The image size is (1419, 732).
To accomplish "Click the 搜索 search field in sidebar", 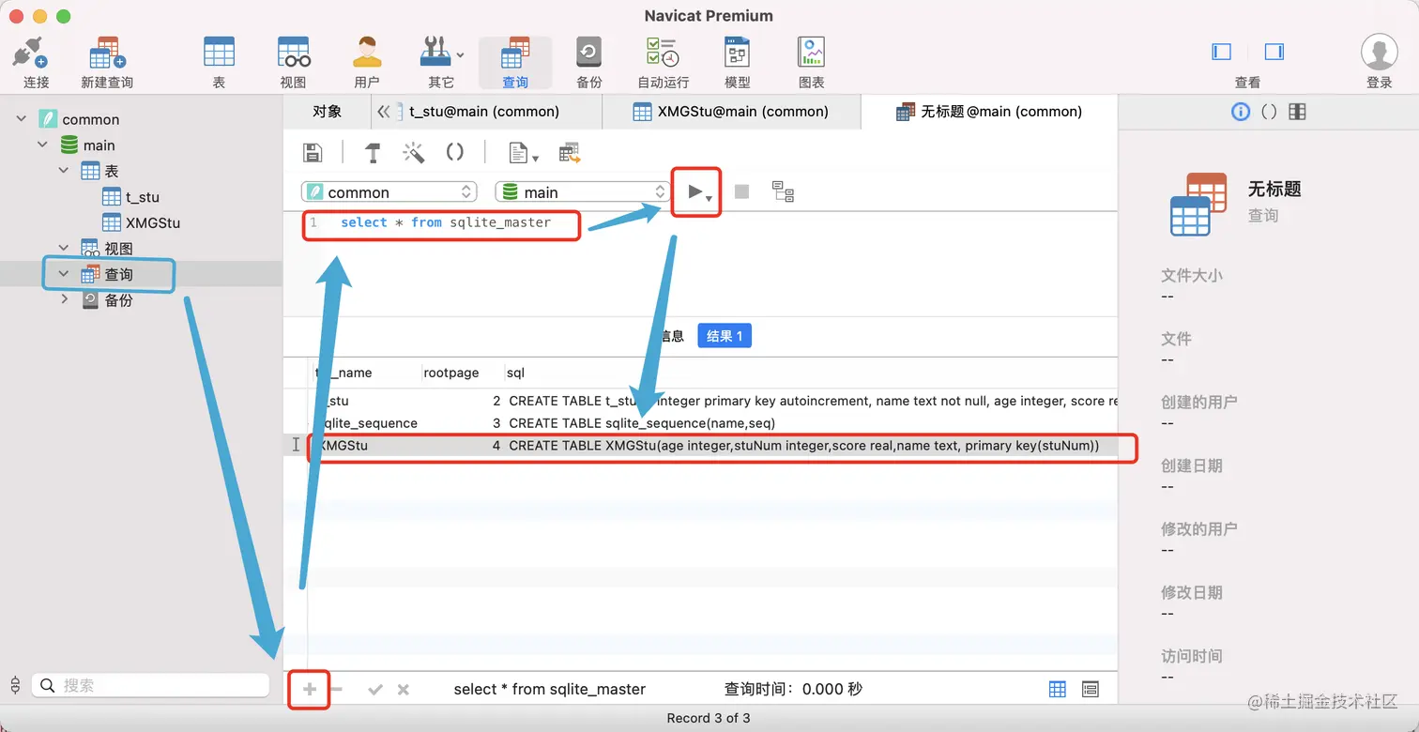I will (x=151, y=686).
